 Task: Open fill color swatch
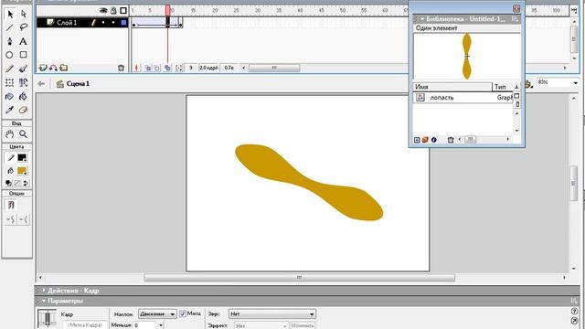pyautogui.click(x=22, y=171)
